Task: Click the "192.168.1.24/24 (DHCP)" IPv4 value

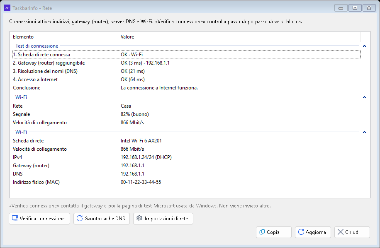Action: pyautogui.click(x=146, y=157)
